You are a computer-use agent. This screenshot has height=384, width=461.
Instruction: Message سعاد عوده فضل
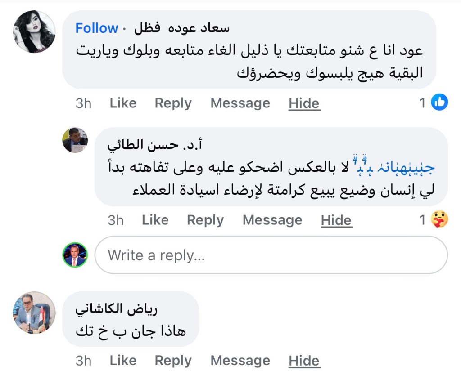pos(240,103)
